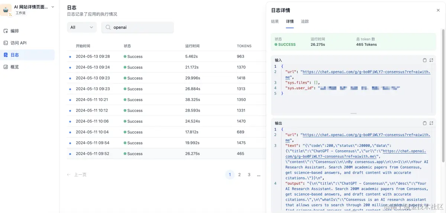Open log row 2024-05-11 09:54

point(166,143)
